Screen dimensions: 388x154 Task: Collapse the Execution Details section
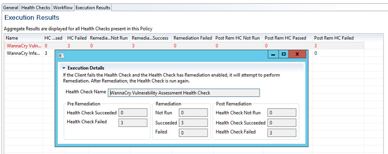coord(64,68)
